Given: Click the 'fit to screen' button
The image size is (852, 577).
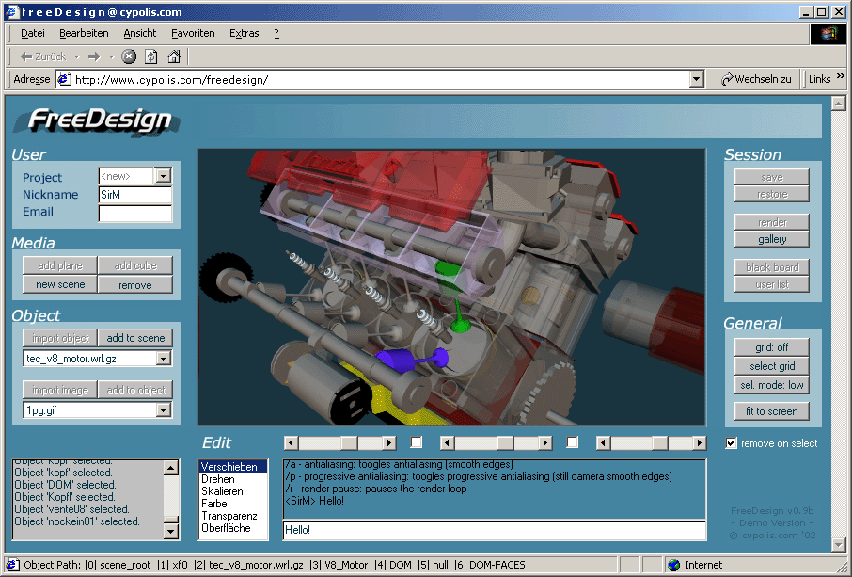Looking at the screenshot, I should 771,411.
